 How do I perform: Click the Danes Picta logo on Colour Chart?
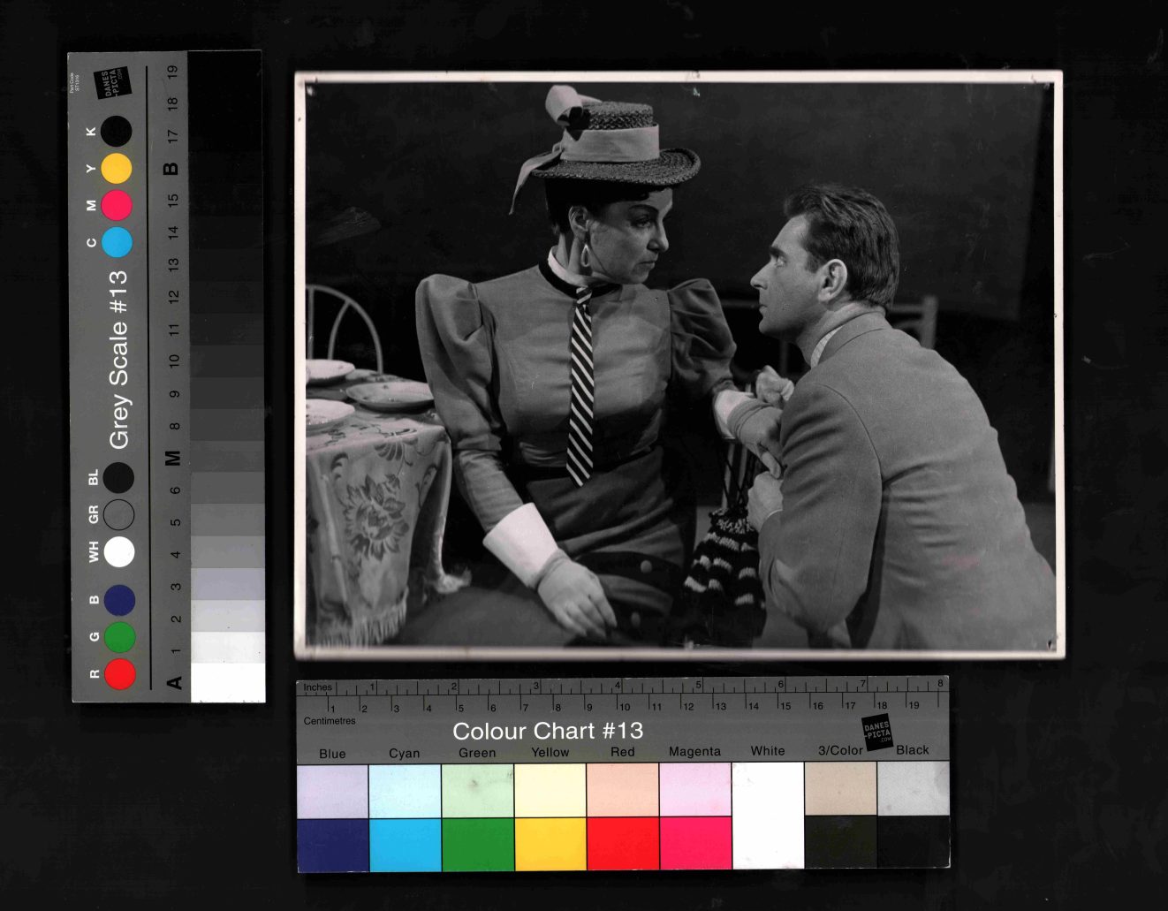tap(877, 733)
